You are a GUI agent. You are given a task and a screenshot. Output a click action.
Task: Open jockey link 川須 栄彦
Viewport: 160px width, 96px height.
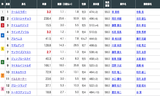pos(116,45)
